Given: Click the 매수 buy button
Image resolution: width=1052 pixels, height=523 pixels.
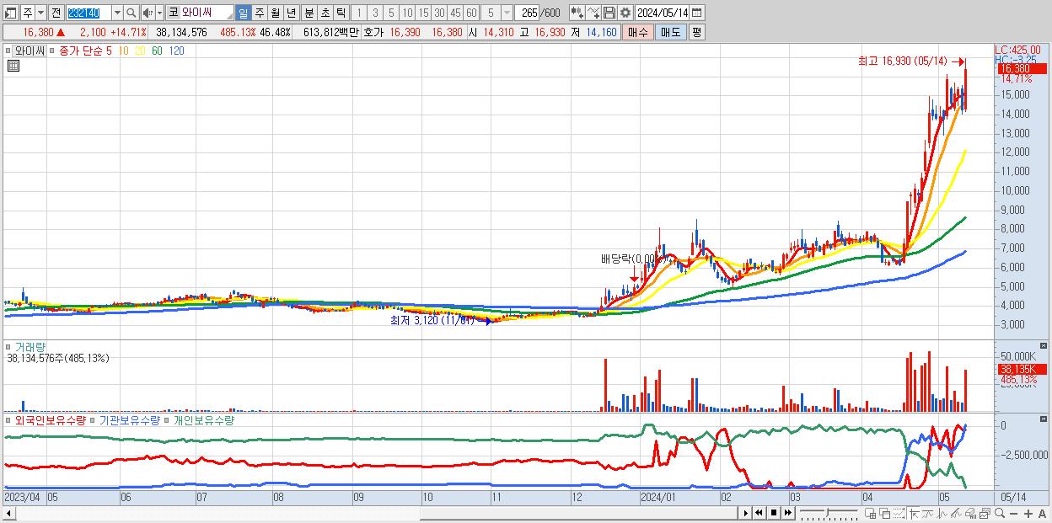Looking at the screenshot, I should pos(638,32).
